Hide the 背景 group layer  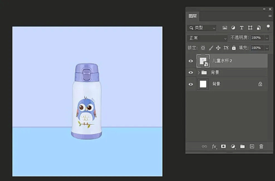tap(191, 73)
